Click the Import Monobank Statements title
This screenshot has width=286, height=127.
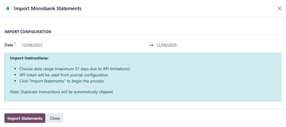tap(48, 8)
